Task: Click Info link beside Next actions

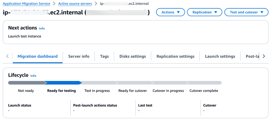Action: tap(42, 28)
